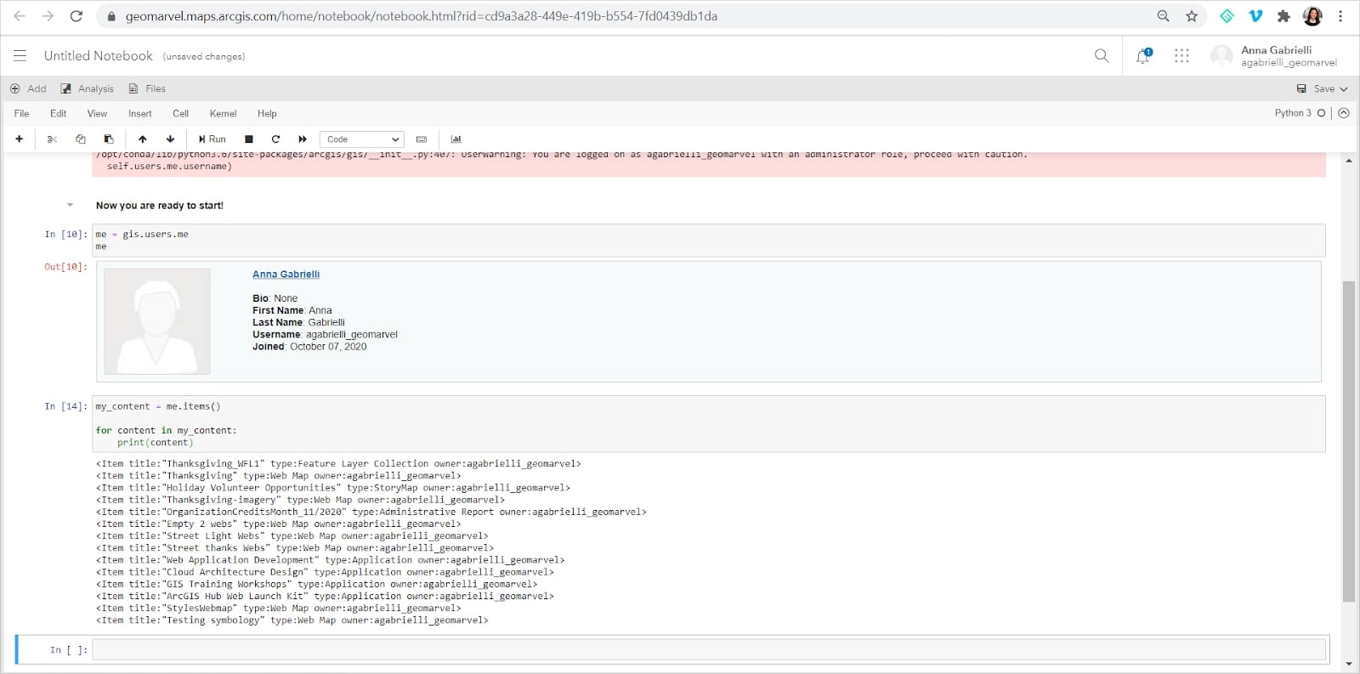Open the notifications bell icon
Viewport: 1360px width, 674px height.
coord(1142,56)
